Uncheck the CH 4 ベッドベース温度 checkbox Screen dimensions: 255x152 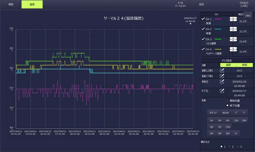point(203,49)
